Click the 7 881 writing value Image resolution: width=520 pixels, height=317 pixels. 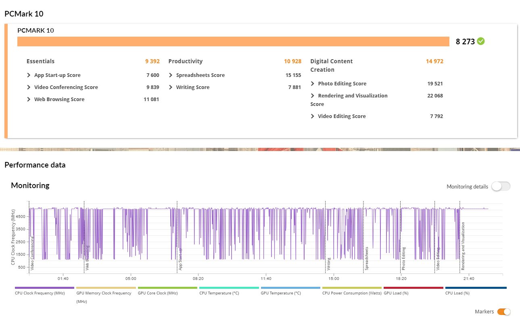pos(295,87)
